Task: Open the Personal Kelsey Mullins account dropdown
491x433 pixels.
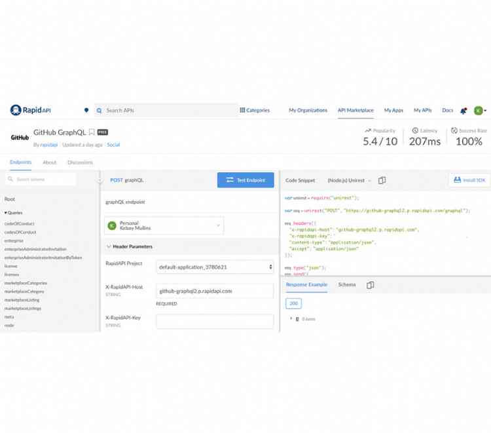Action: 164,225
